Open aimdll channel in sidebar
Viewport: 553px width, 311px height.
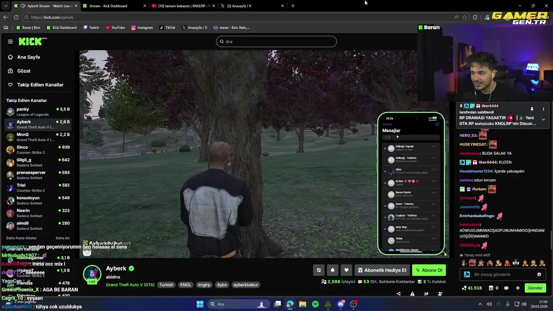(39, 225)
